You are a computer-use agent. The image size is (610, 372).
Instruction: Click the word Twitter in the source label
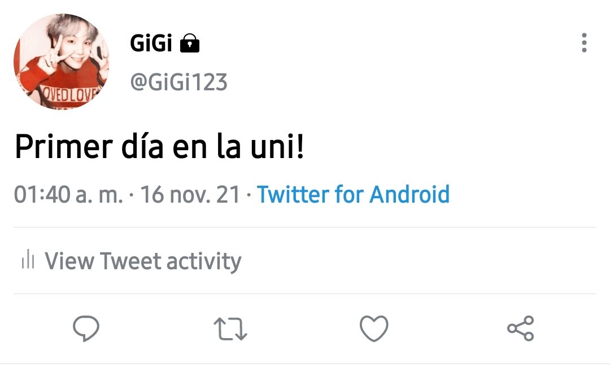point(293,194)
